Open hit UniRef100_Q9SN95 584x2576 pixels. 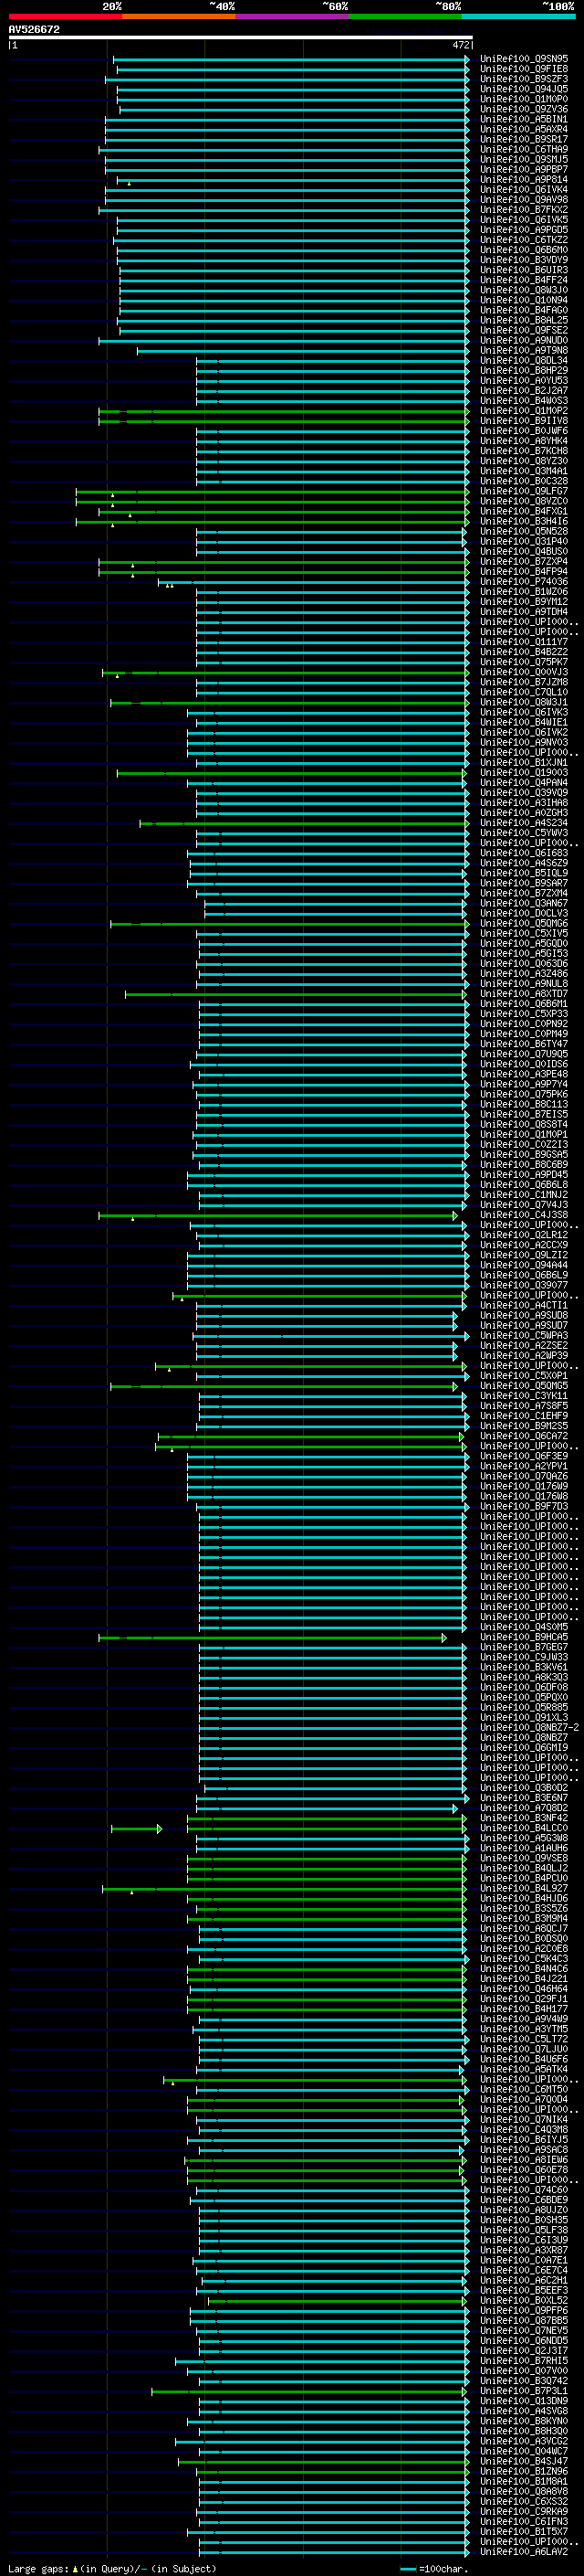pyautogui.click(x=524, y=59)
